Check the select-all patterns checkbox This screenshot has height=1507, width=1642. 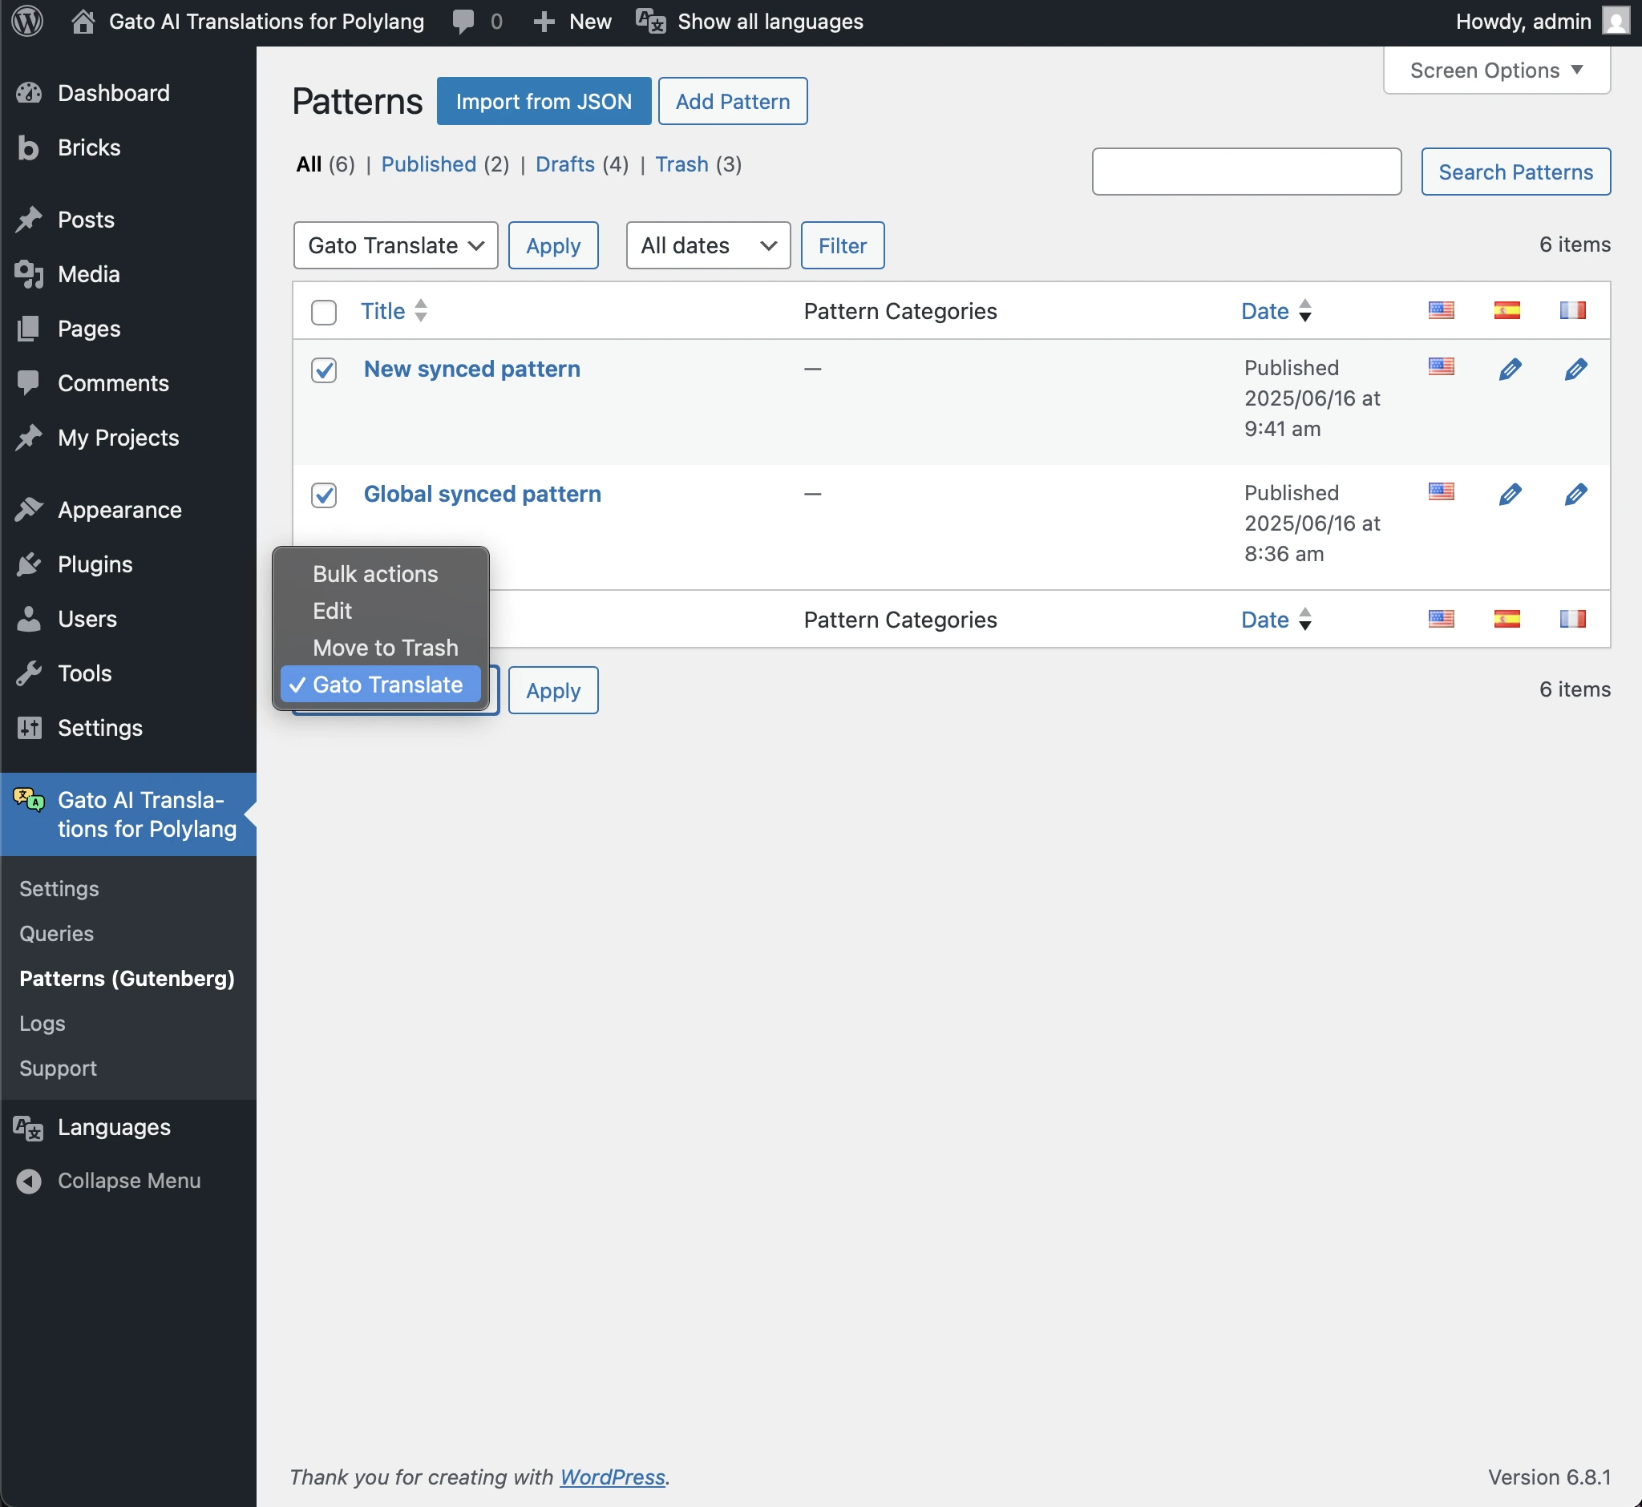coord(323,313)
